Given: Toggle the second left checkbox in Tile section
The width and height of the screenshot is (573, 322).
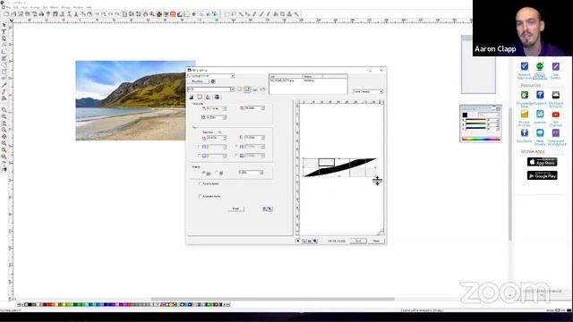Looking at the screenshot, I should tap(199, 156).
